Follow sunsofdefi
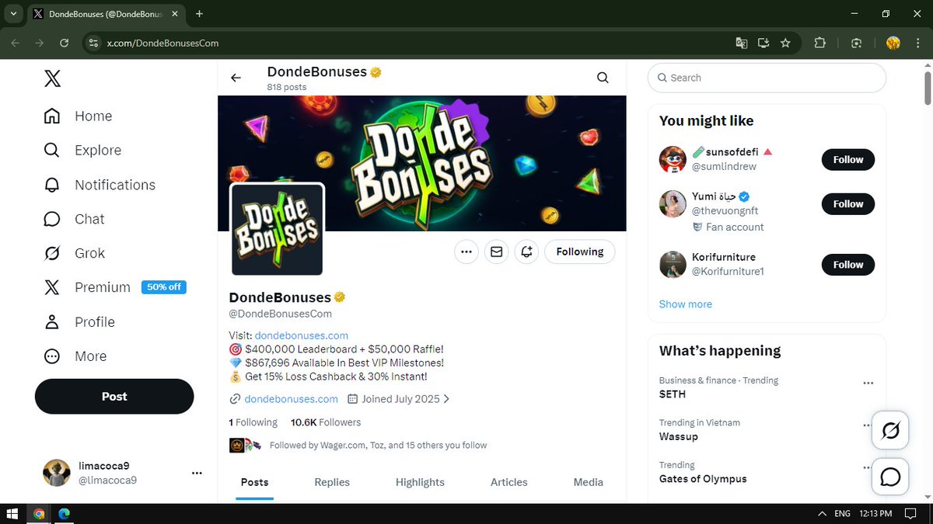The width and height of the screenshot is (933, 524). [x=848, y=160]
